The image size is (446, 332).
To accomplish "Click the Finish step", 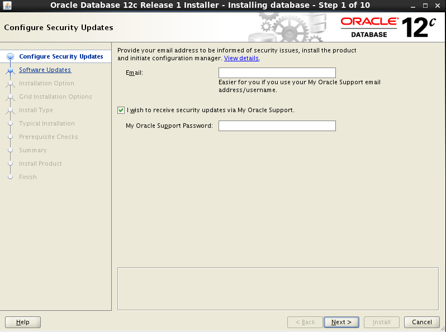I will point(28,177).
